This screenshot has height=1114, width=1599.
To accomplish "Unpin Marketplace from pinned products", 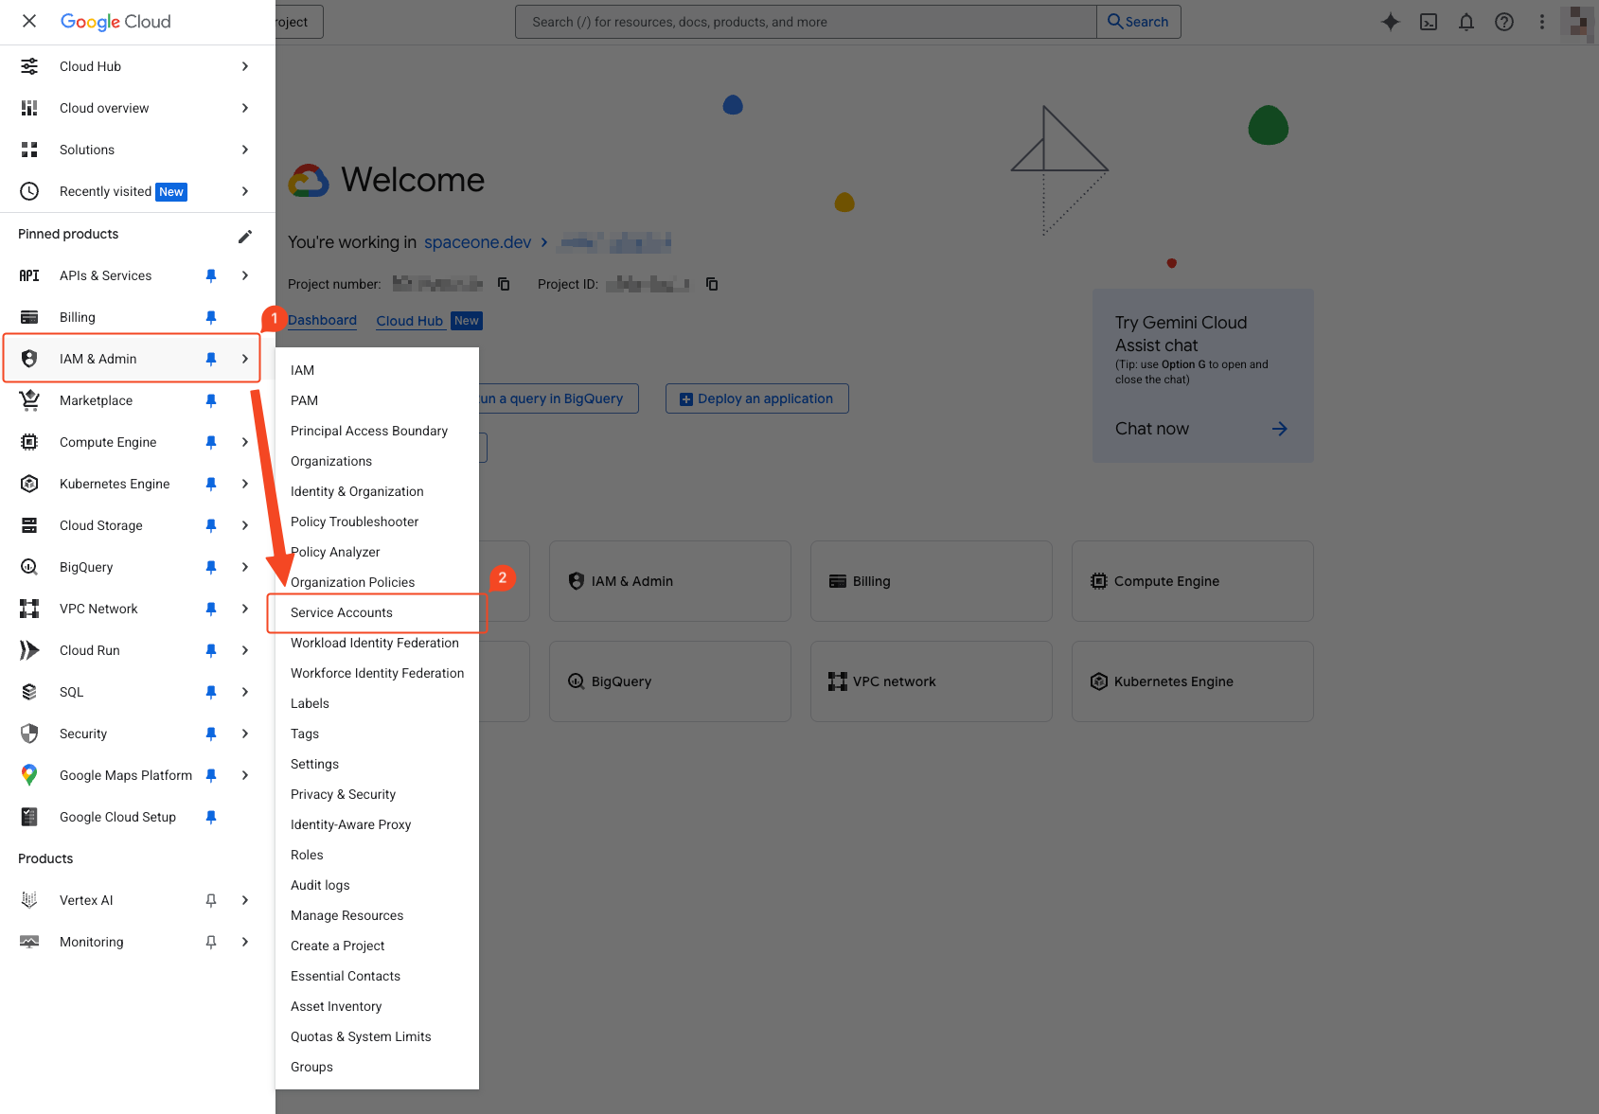I will click(211, 400).
